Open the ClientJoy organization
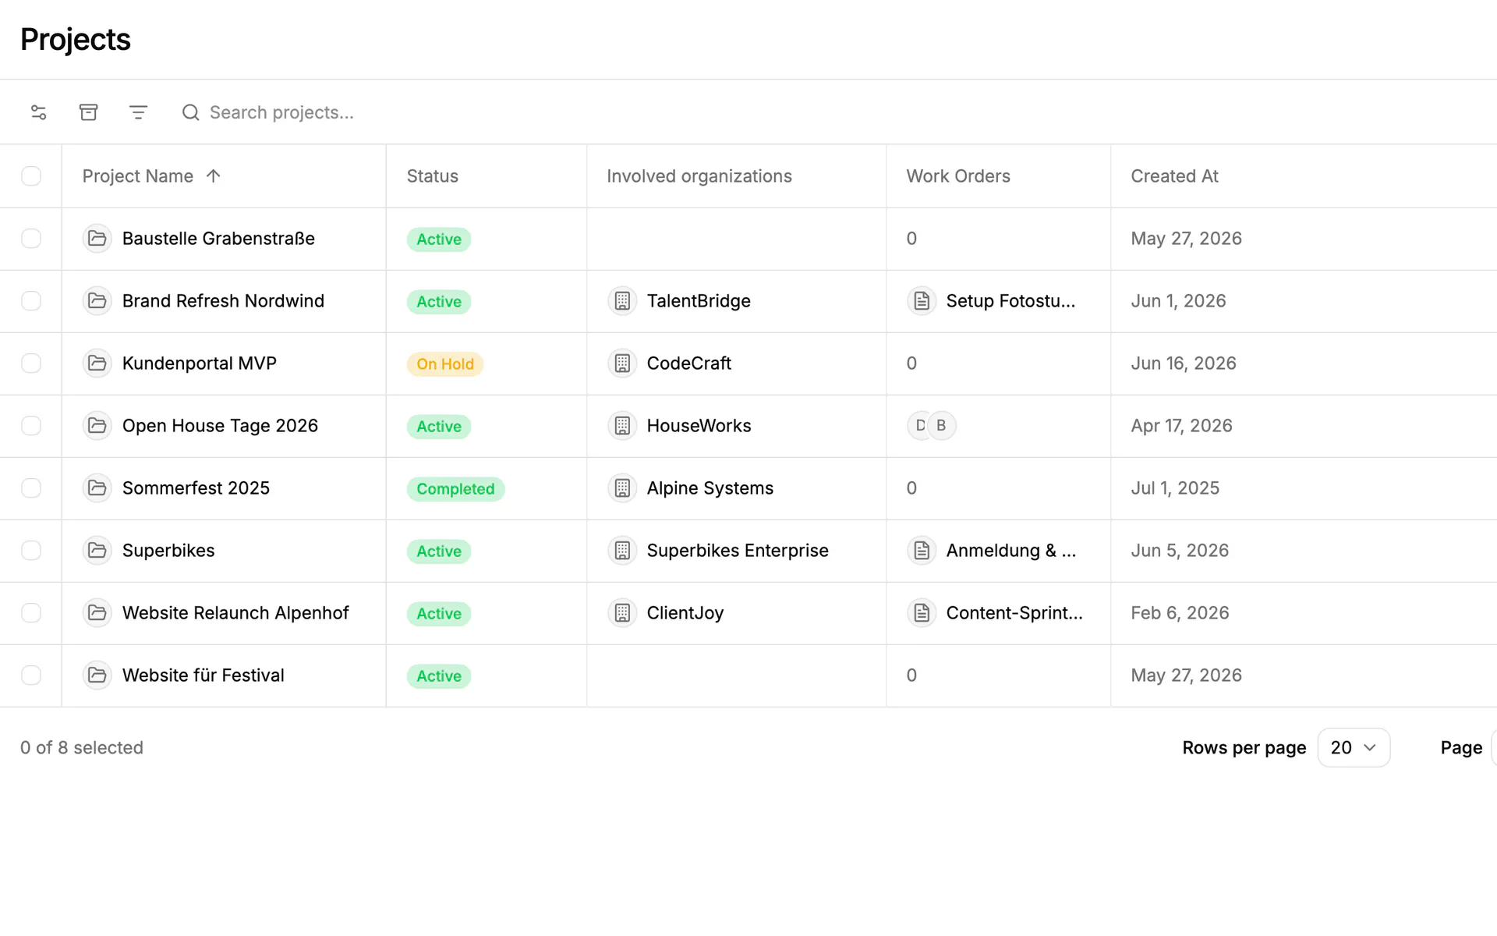The image size is (1497, 936). (685, 612)
